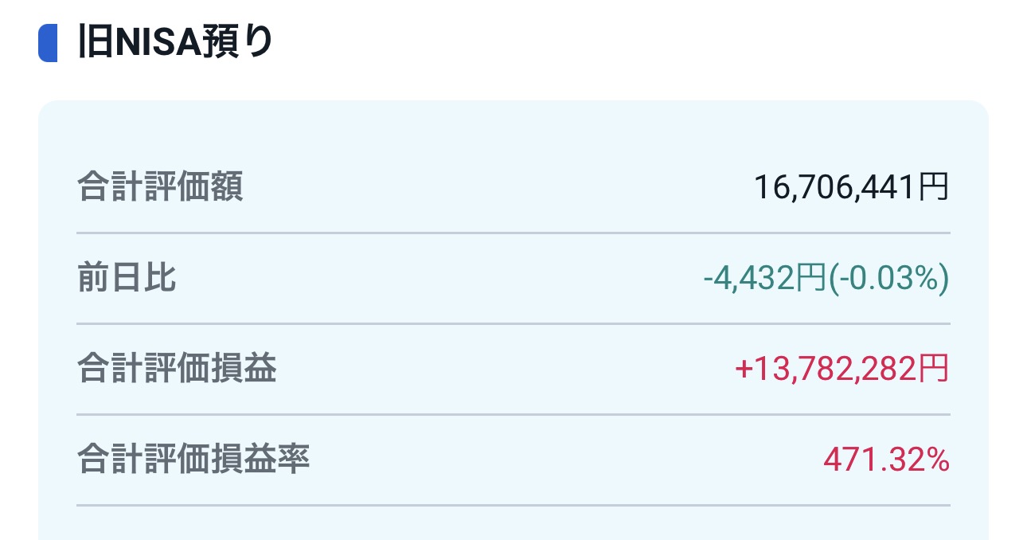The height and width of the screenshot is (540, 1027).
Task: Tap the card's top padding above 合計評価額
Action: tap(513, 127)
